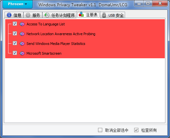Uncheck Send Windows Media Player Statistics
This screenshot has width=170, height=138.
coord(15,43)
